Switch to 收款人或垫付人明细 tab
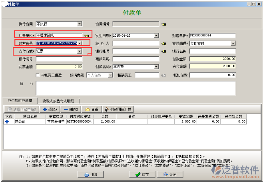263x183 pixels. 58,100
